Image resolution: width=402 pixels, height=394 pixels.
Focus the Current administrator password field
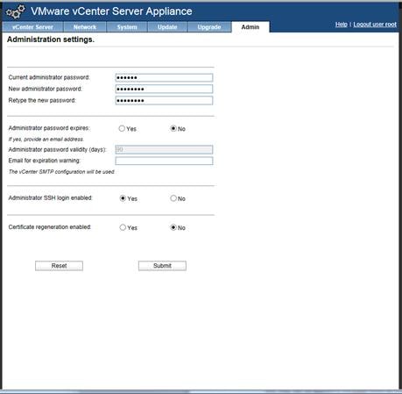tap(164, 77)
